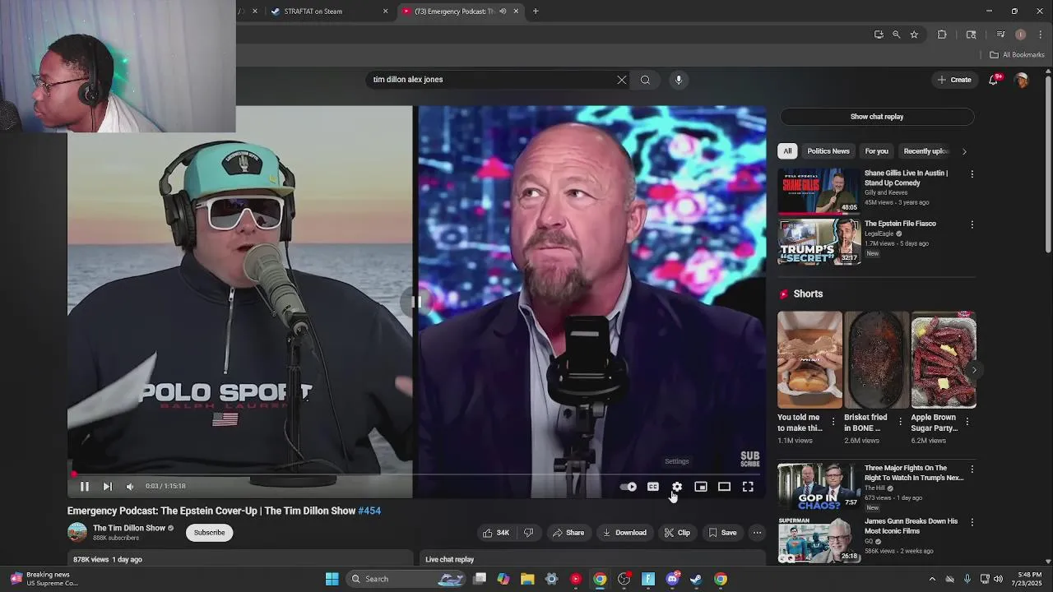Toggle subtitles/closed captions

pyautogui.click(x=652, y=487)
